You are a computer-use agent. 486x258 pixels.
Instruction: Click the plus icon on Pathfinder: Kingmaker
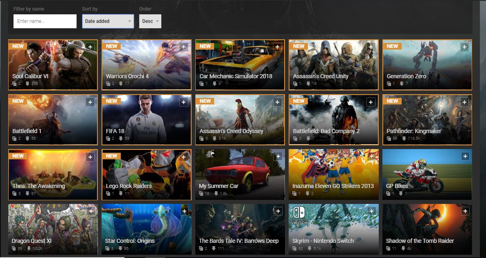[464, 102]
